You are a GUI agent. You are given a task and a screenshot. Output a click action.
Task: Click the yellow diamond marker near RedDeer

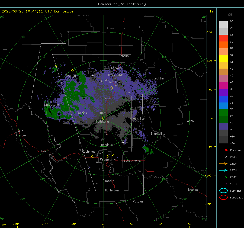click(x=111, y=88)
